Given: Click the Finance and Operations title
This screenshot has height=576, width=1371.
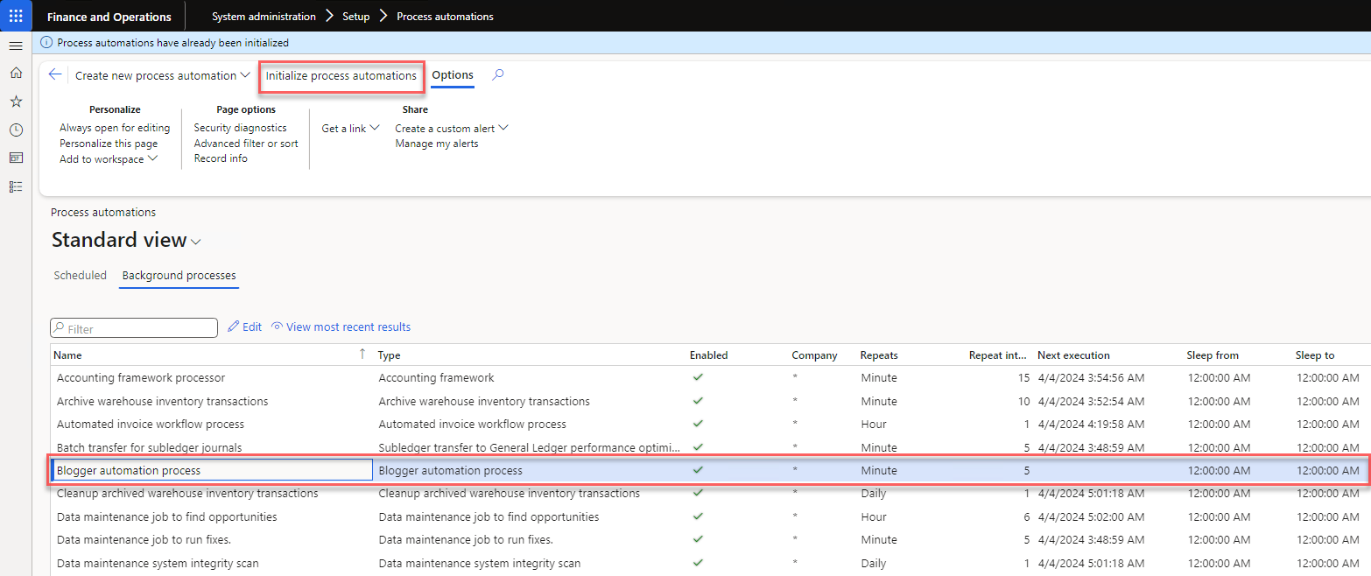Looking at the screenshot, I should point(109,16).
